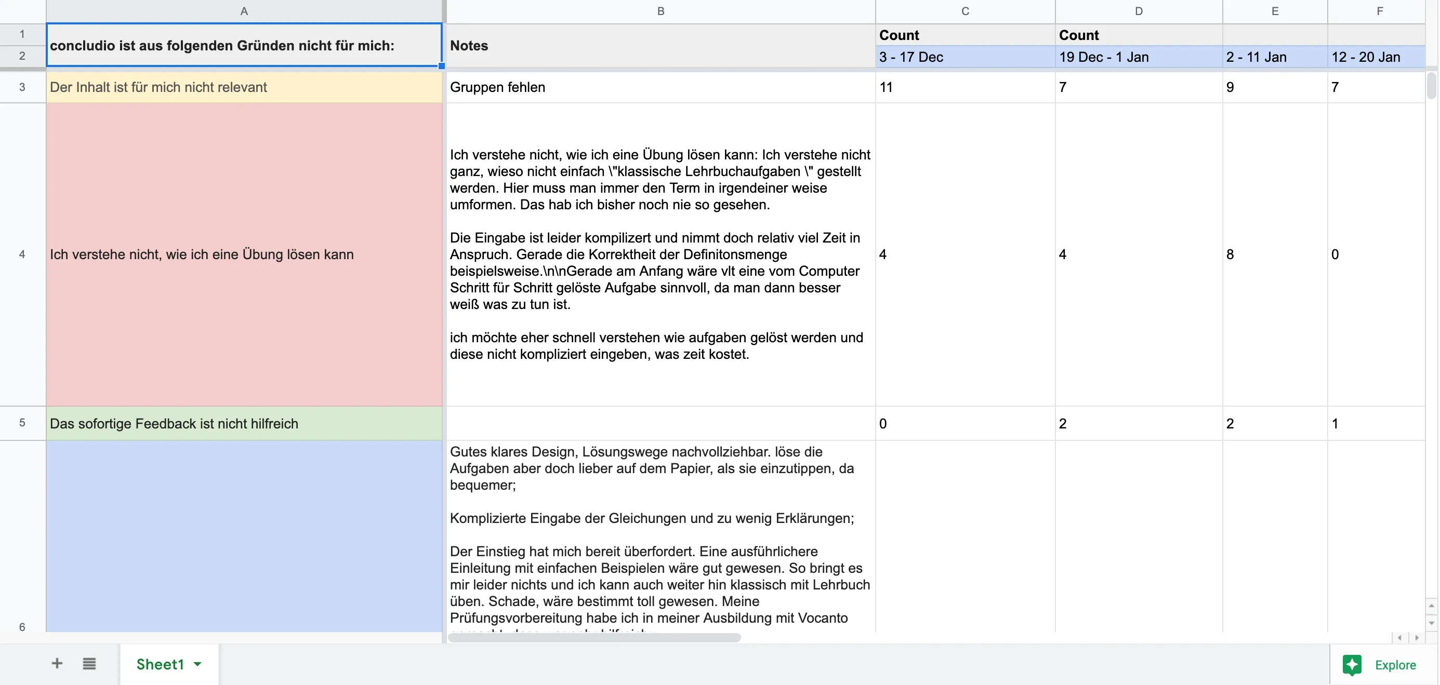Click the vertical scroll down arrow

[1431, 623]
